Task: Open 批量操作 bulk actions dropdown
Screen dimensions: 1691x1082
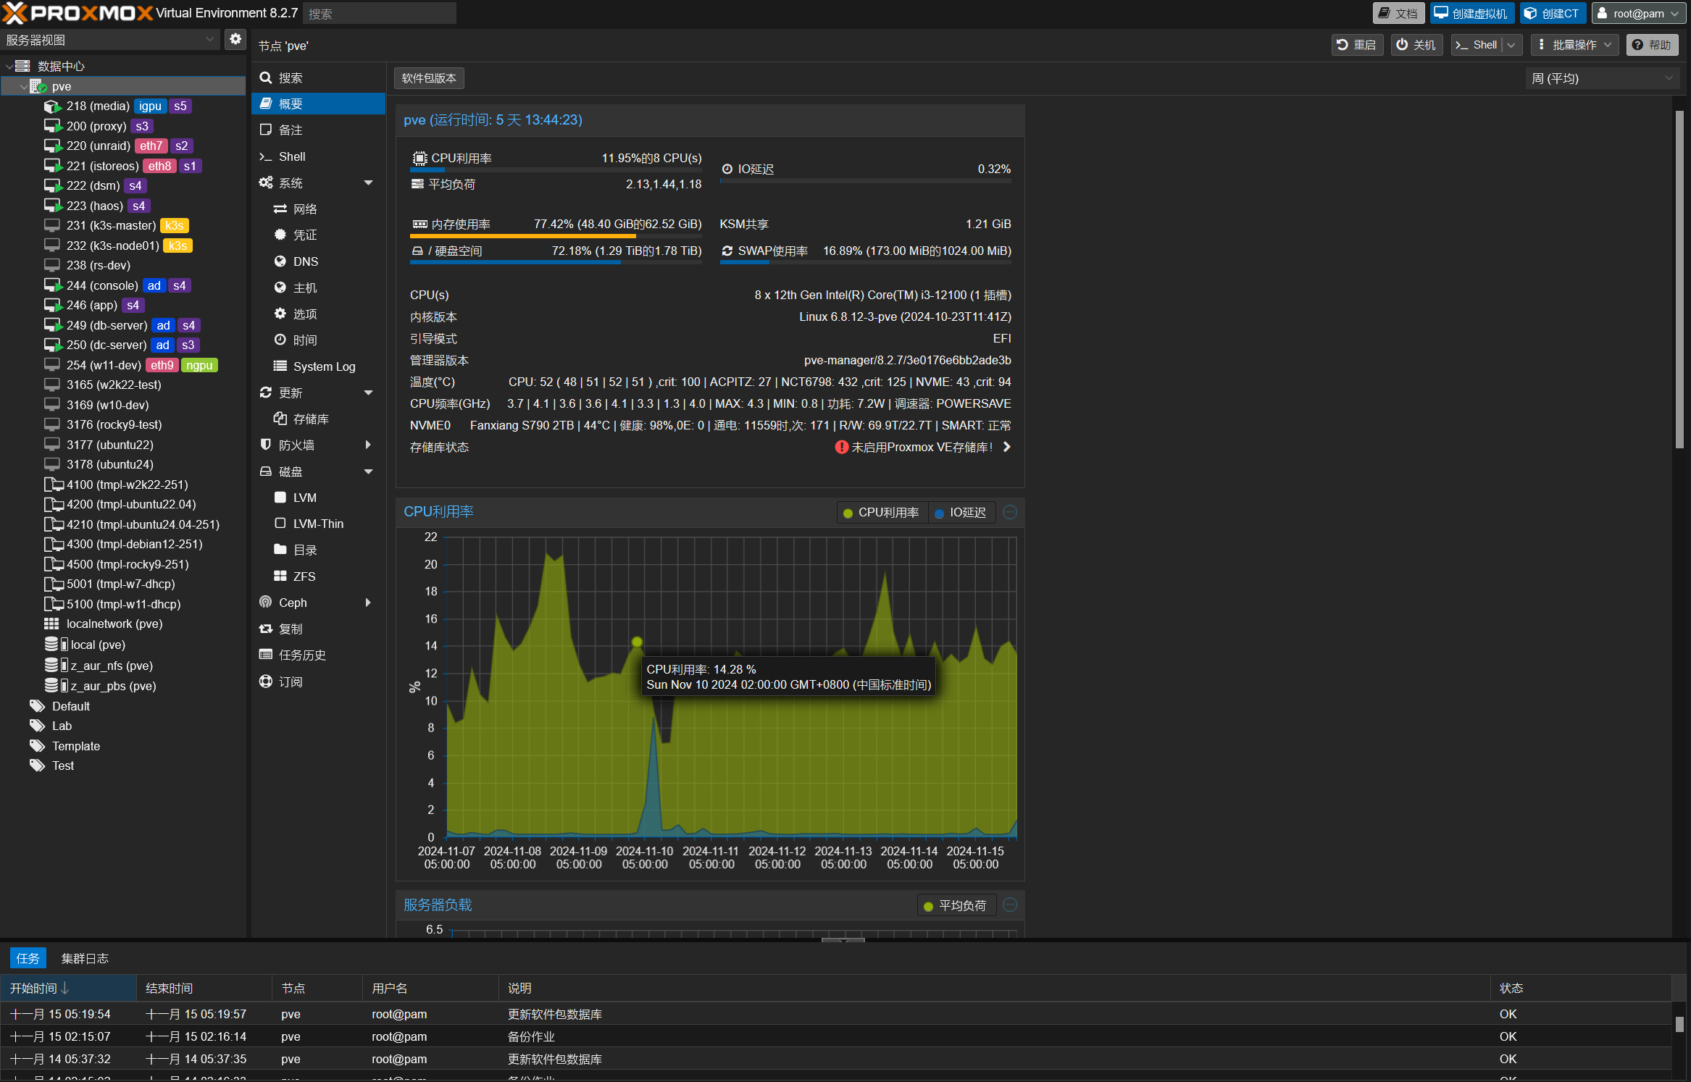Action: [x=1574, y=45]
